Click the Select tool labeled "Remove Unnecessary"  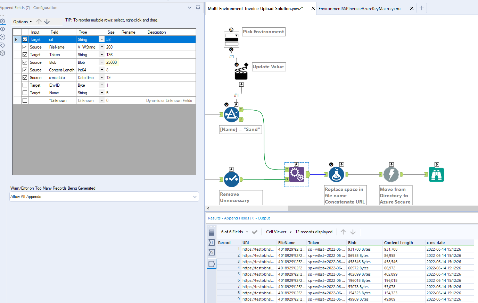tap(232, 180)
